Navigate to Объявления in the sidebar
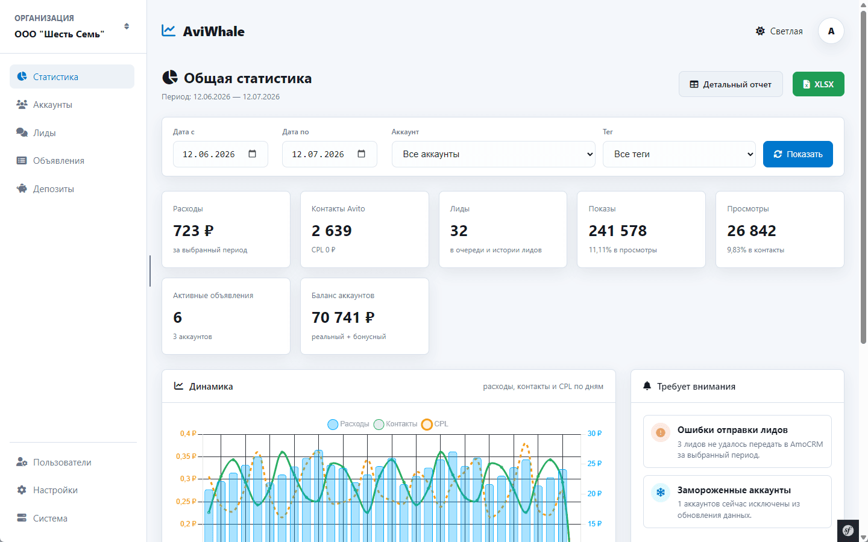The image size is (868, 542). click(72, 161)
